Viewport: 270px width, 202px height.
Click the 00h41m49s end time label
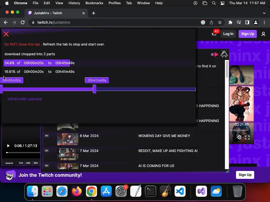[x=97, y=80]
